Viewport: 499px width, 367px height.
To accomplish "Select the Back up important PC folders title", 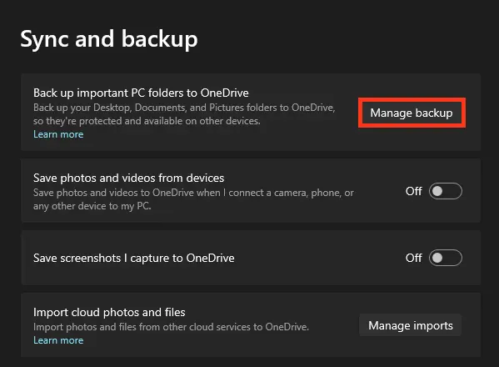I will coord(141,93).
